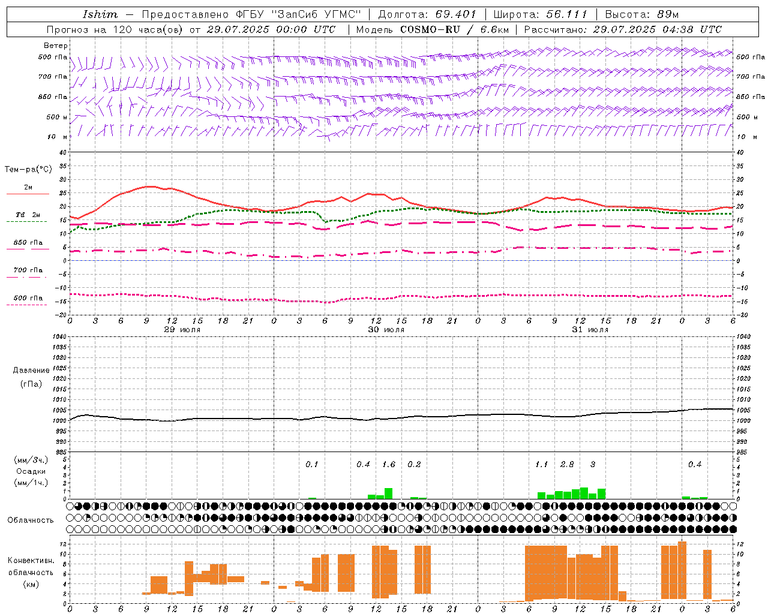Image resolution: width=768 pixels, height=614 pixels.
Task: Click the longitude value "Долгота: 69.401"
Action: point(427,14)
